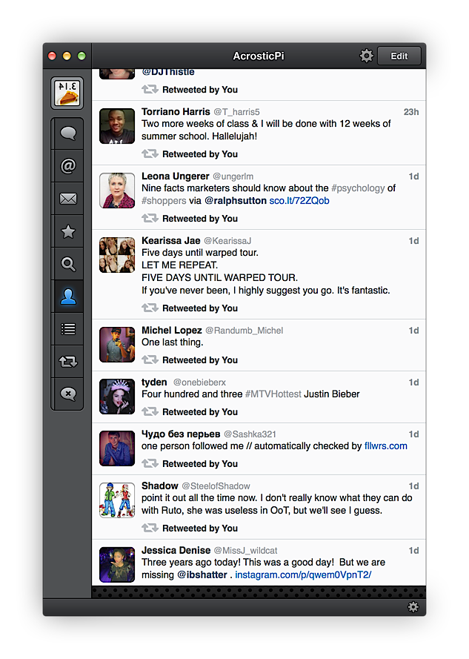Open the Lists tab in sidebar
This screenshot has width=469, height=659.
(68, 329)
